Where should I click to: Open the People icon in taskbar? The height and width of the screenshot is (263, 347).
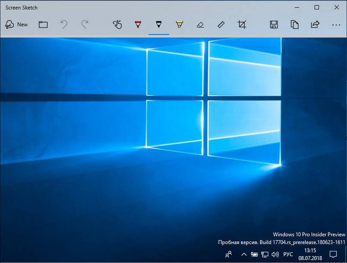pos(228,254)
